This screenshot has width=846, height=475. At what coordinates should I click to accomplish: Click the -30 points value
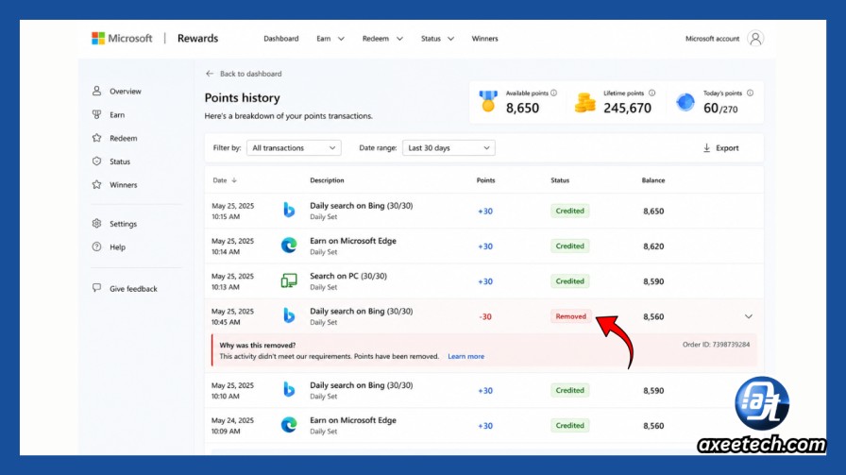point(485,317)
